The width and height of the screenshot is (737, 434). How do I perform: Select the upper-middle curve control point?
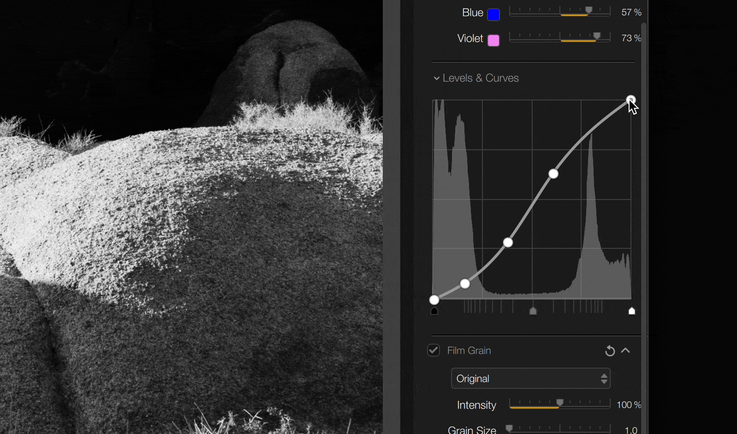(553, 174)
